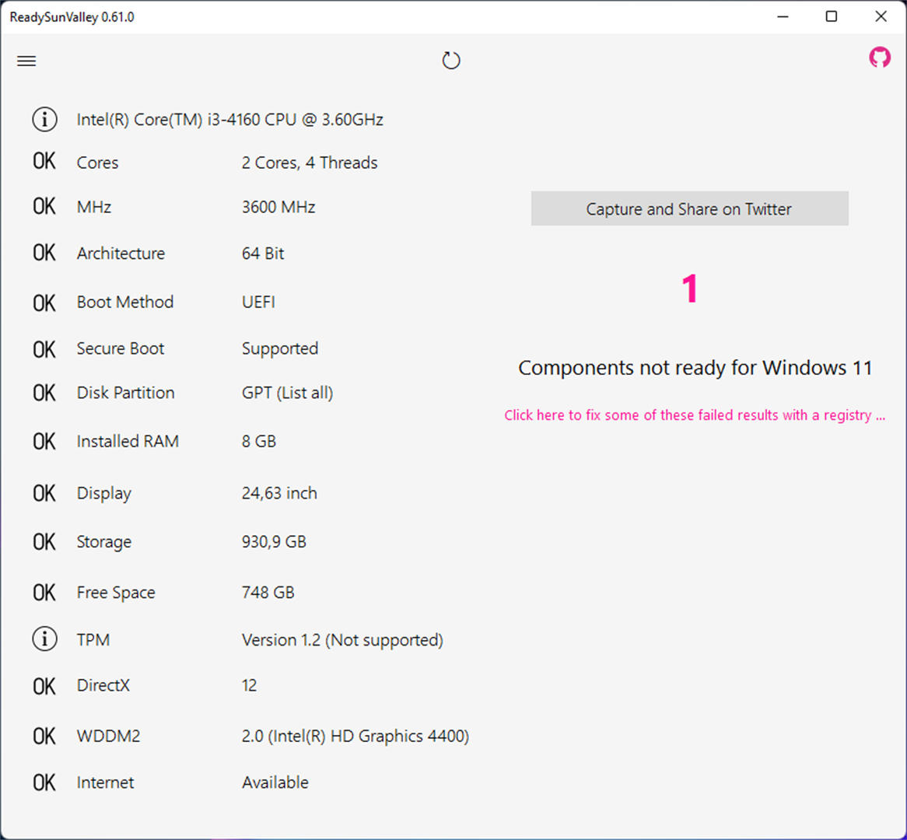Click the Internet label
The height and width of the screenshot is (840, 907).
pos(105,782)
